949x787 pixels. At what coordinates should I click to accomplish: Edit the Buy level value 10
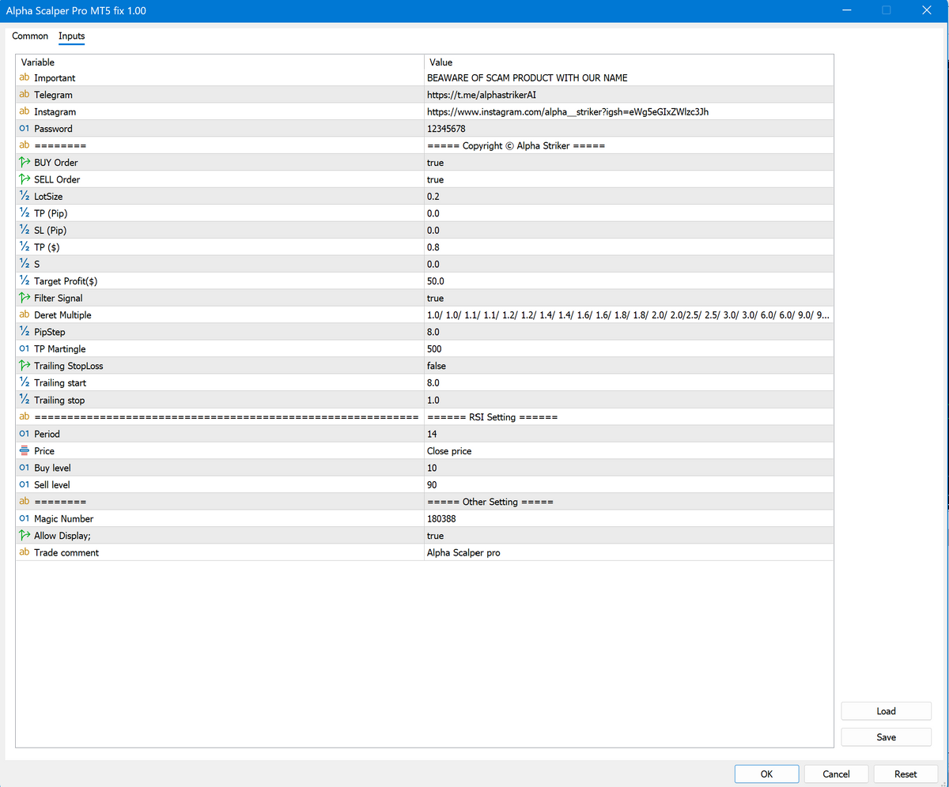pyautogui.click(x=629, y=469)
